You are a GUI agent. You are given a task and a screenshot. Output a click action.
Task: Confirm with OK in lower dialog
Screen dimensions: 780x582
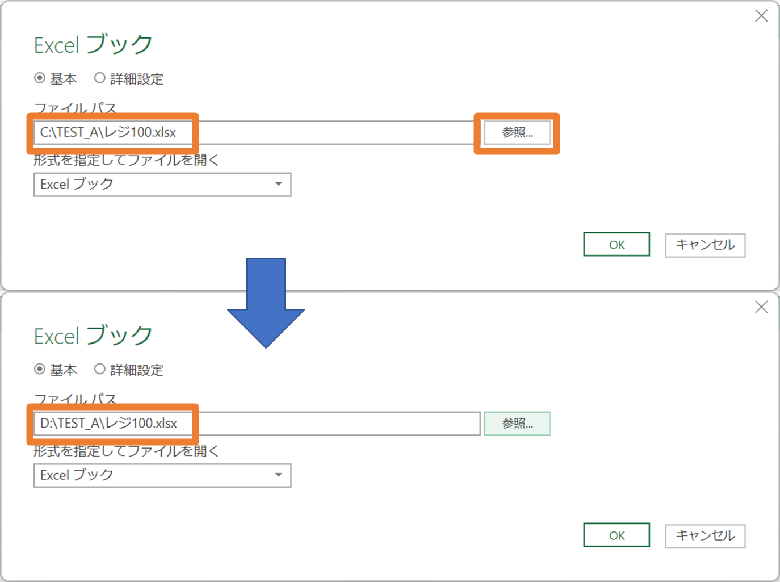click(x=617, y=535)
